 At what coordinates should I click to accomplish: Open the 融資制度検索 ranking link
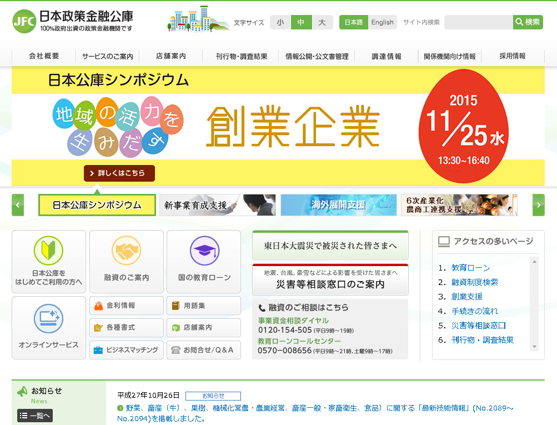pyautogui.click(x=475, y=282)
